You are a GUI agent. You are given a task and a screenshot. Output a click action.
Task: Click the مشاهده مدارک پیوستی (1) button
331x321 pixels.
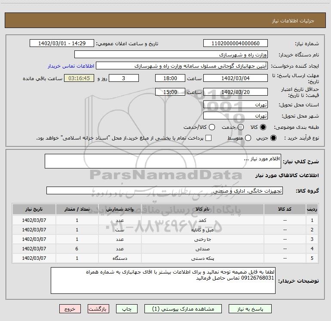(183, 309)
